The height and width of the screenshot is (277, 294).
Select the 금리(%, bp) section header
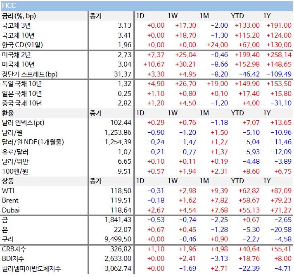point(19,16)
